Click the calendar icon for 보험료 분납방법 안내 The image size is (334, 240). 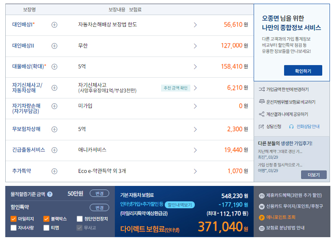tap(262, 228)
